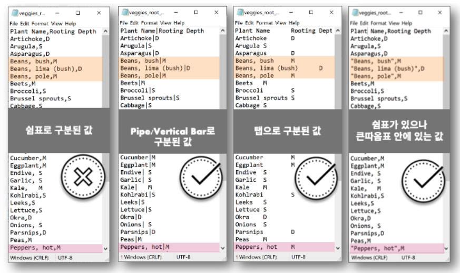Click the quoted line '"Beans, pole",M'

(x=376, y=76)
